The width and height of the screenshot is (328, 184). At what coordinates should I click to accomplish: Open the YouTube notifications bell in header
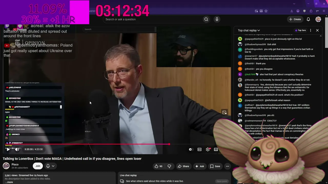308,19
